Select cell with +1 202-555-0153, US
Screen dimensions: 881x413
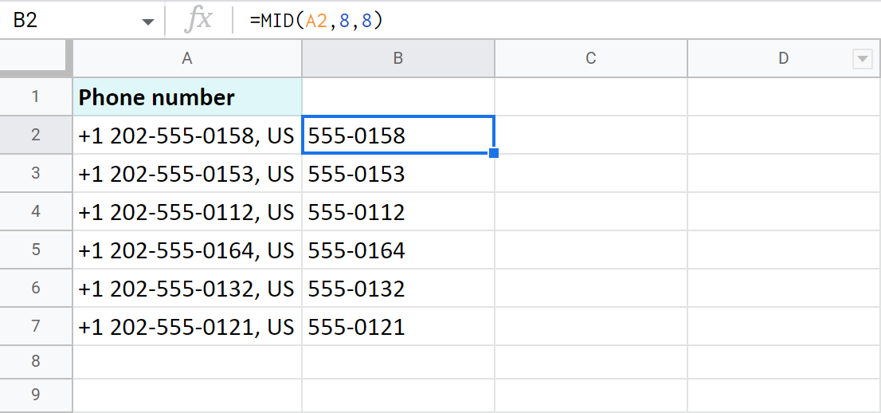(x=187, y=174)
